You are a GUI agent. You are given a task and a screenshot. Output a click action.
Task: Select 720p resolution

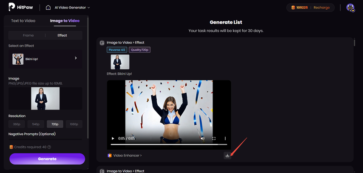(x=55, y=124)
